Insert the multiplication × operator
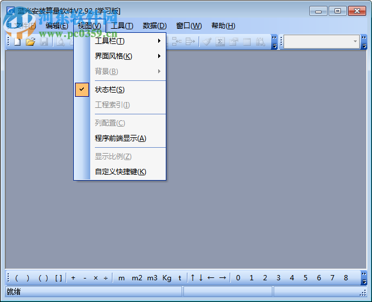372x302 pixels. (x=95, y=278)
